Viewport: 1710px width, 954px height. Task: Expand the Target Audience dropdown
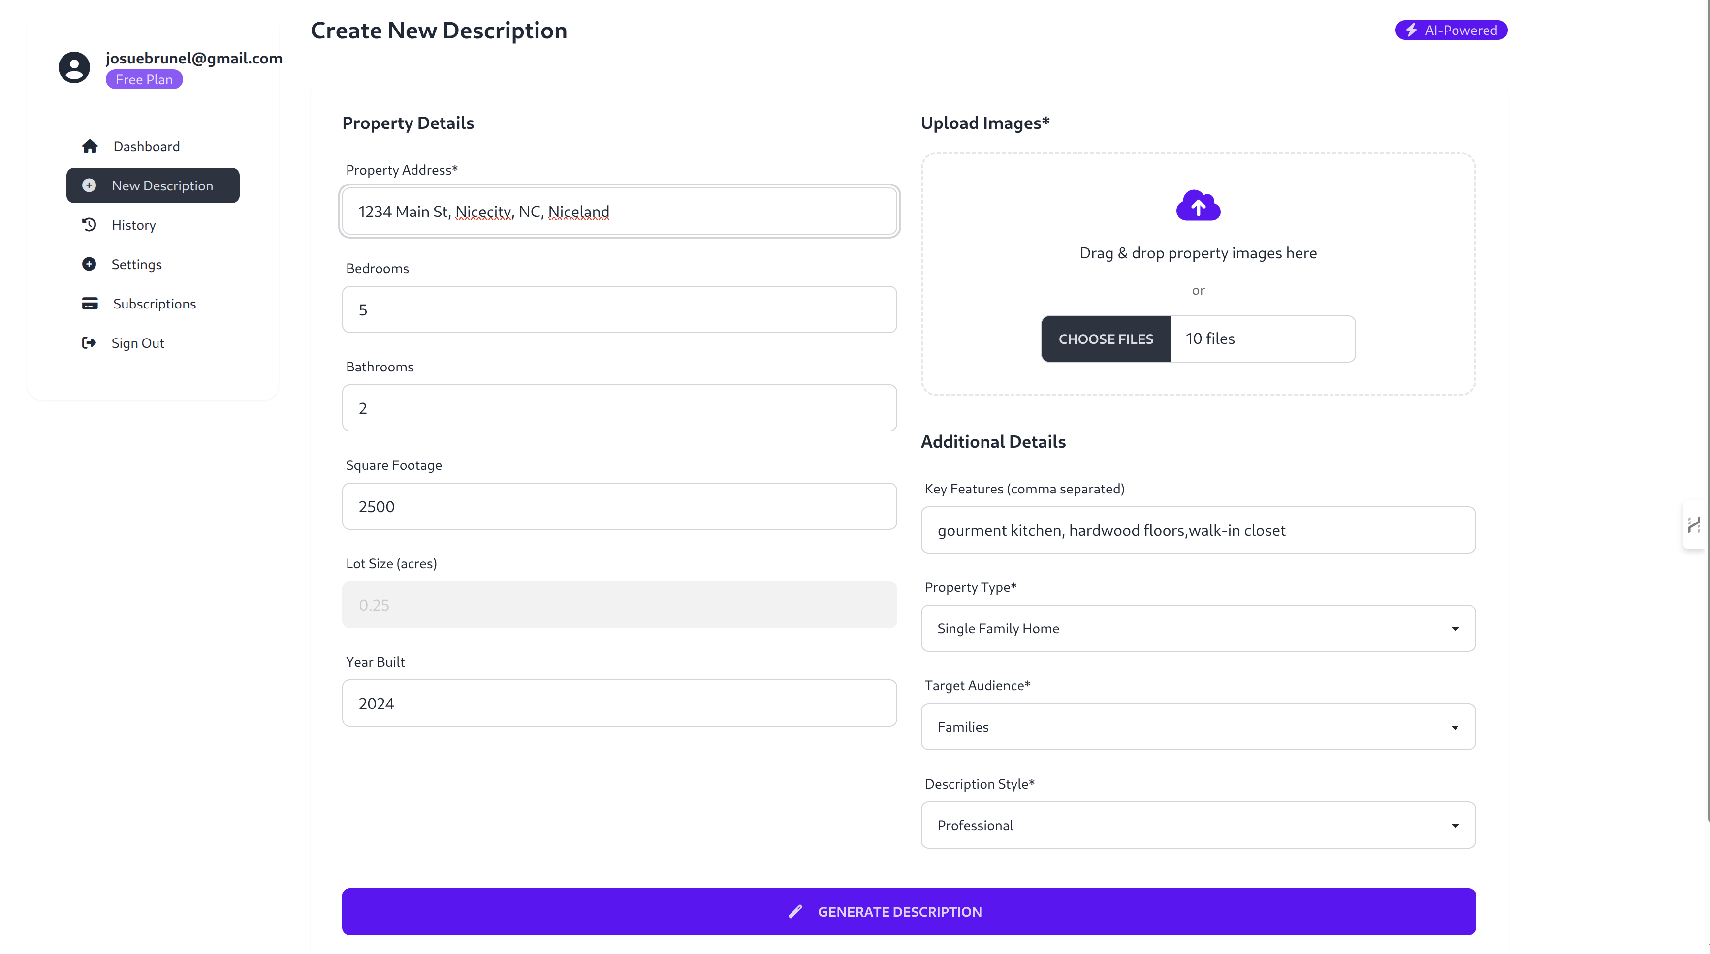point(1198,726)
